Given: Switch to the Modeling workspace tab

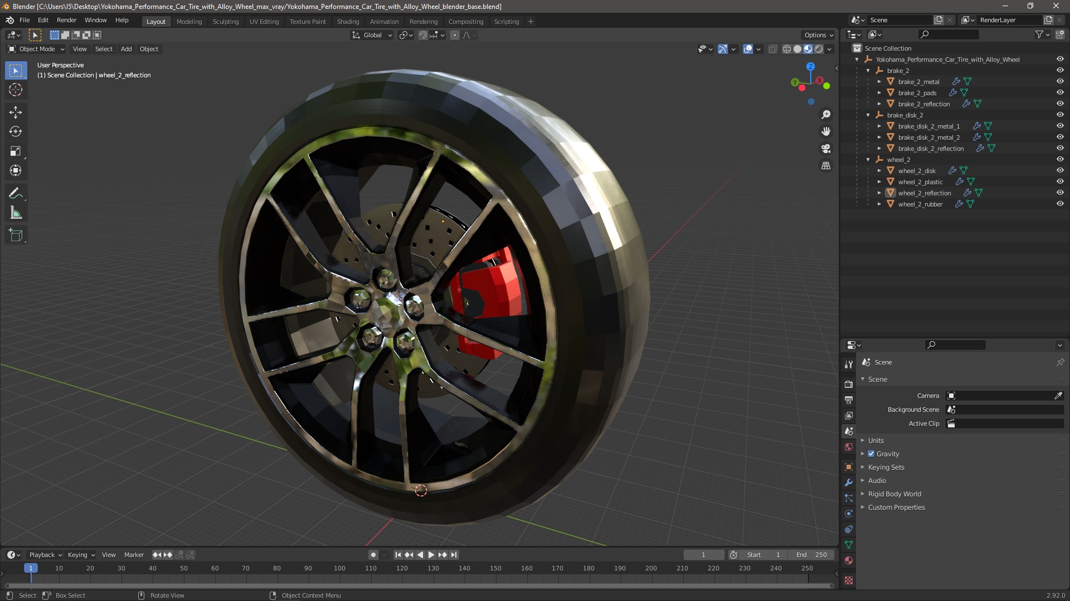Looking at the screenshot, I should [x=189, y=22].
